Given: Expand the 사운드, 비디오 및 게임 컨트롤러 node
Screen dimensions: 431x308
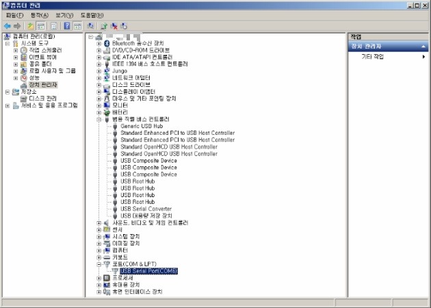Looking at the screenshot, I should (99, 222).
